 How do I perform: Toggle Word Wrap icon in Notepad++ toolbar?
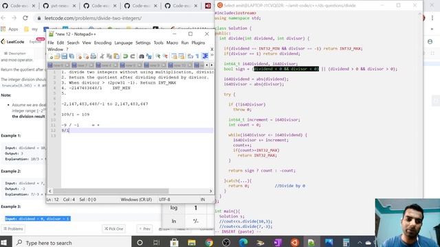coord(190,56)
